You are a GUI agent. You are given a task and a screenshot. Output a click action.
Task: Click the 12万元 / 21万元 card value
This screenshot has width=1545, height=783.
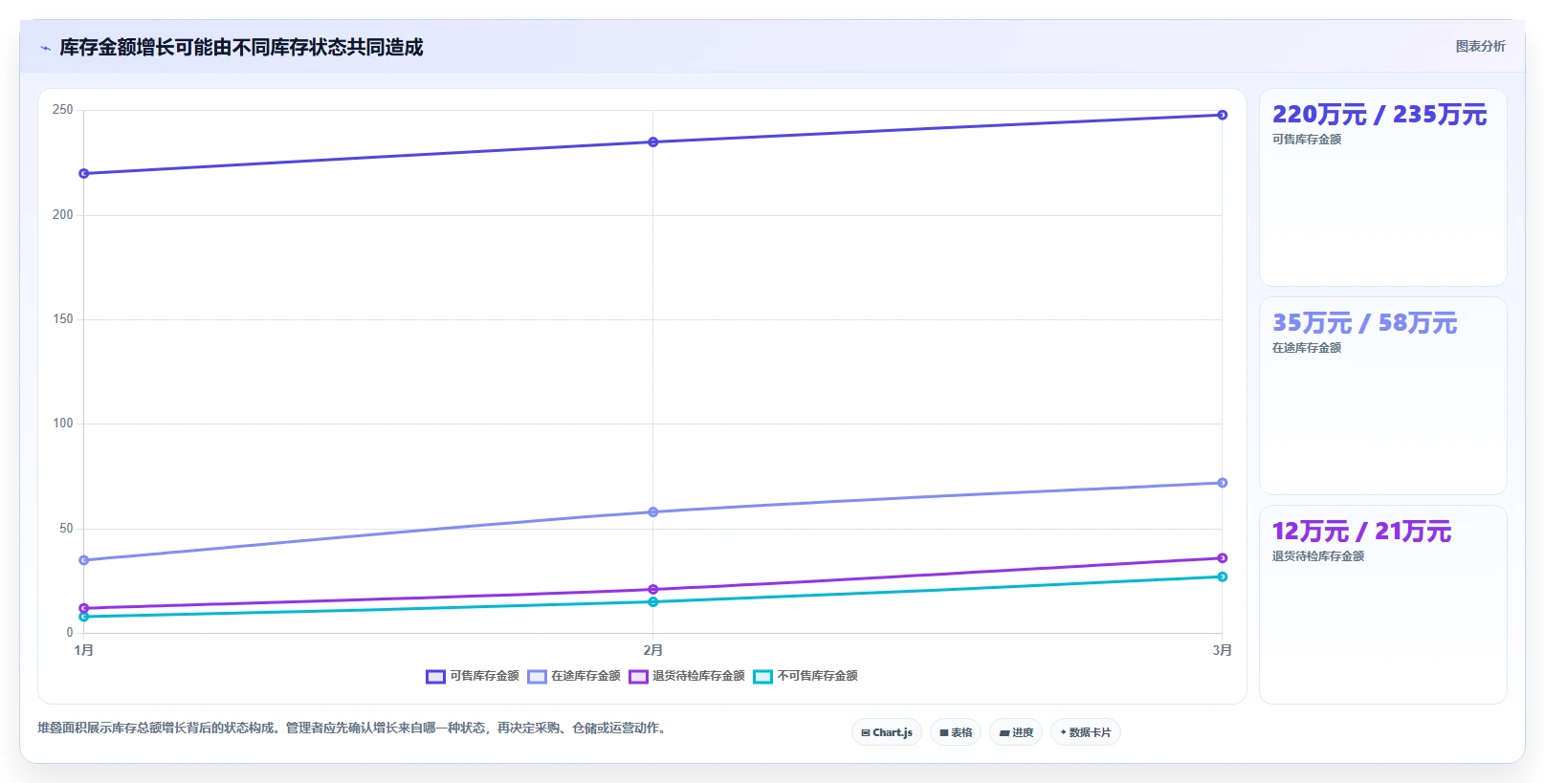tap(1361, 532)
